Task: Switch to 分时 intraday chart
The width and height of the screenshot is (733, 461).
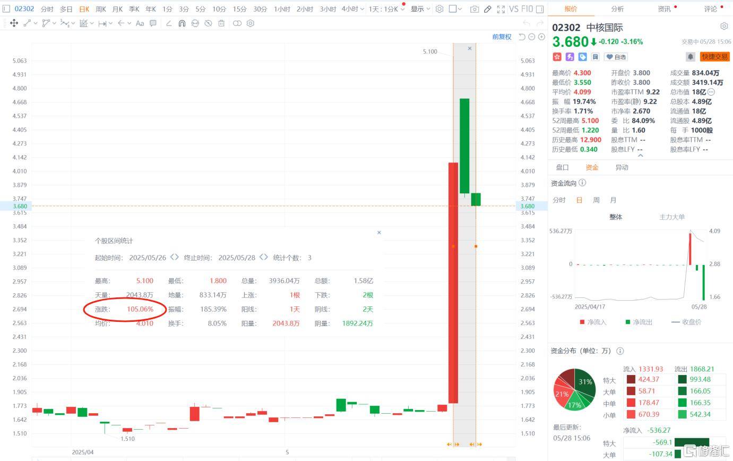Action: 47,9
